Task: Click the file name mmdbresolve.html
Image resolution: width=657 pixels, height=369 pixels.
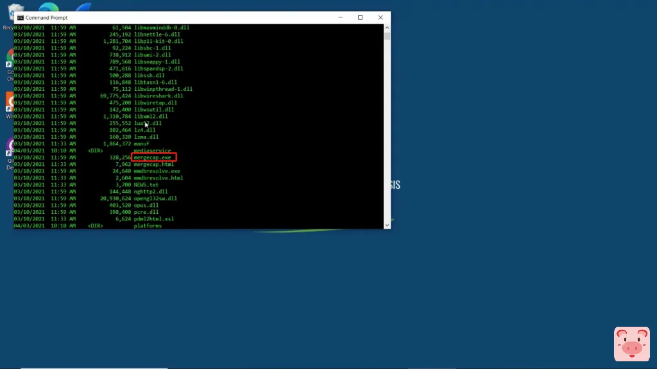Action: pos(158,178)
